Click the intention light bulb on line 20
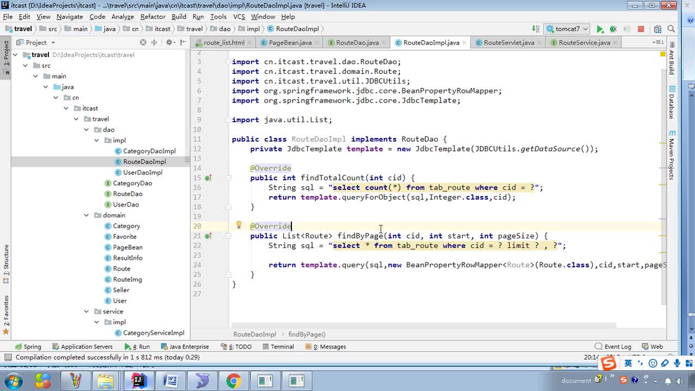 238,225
